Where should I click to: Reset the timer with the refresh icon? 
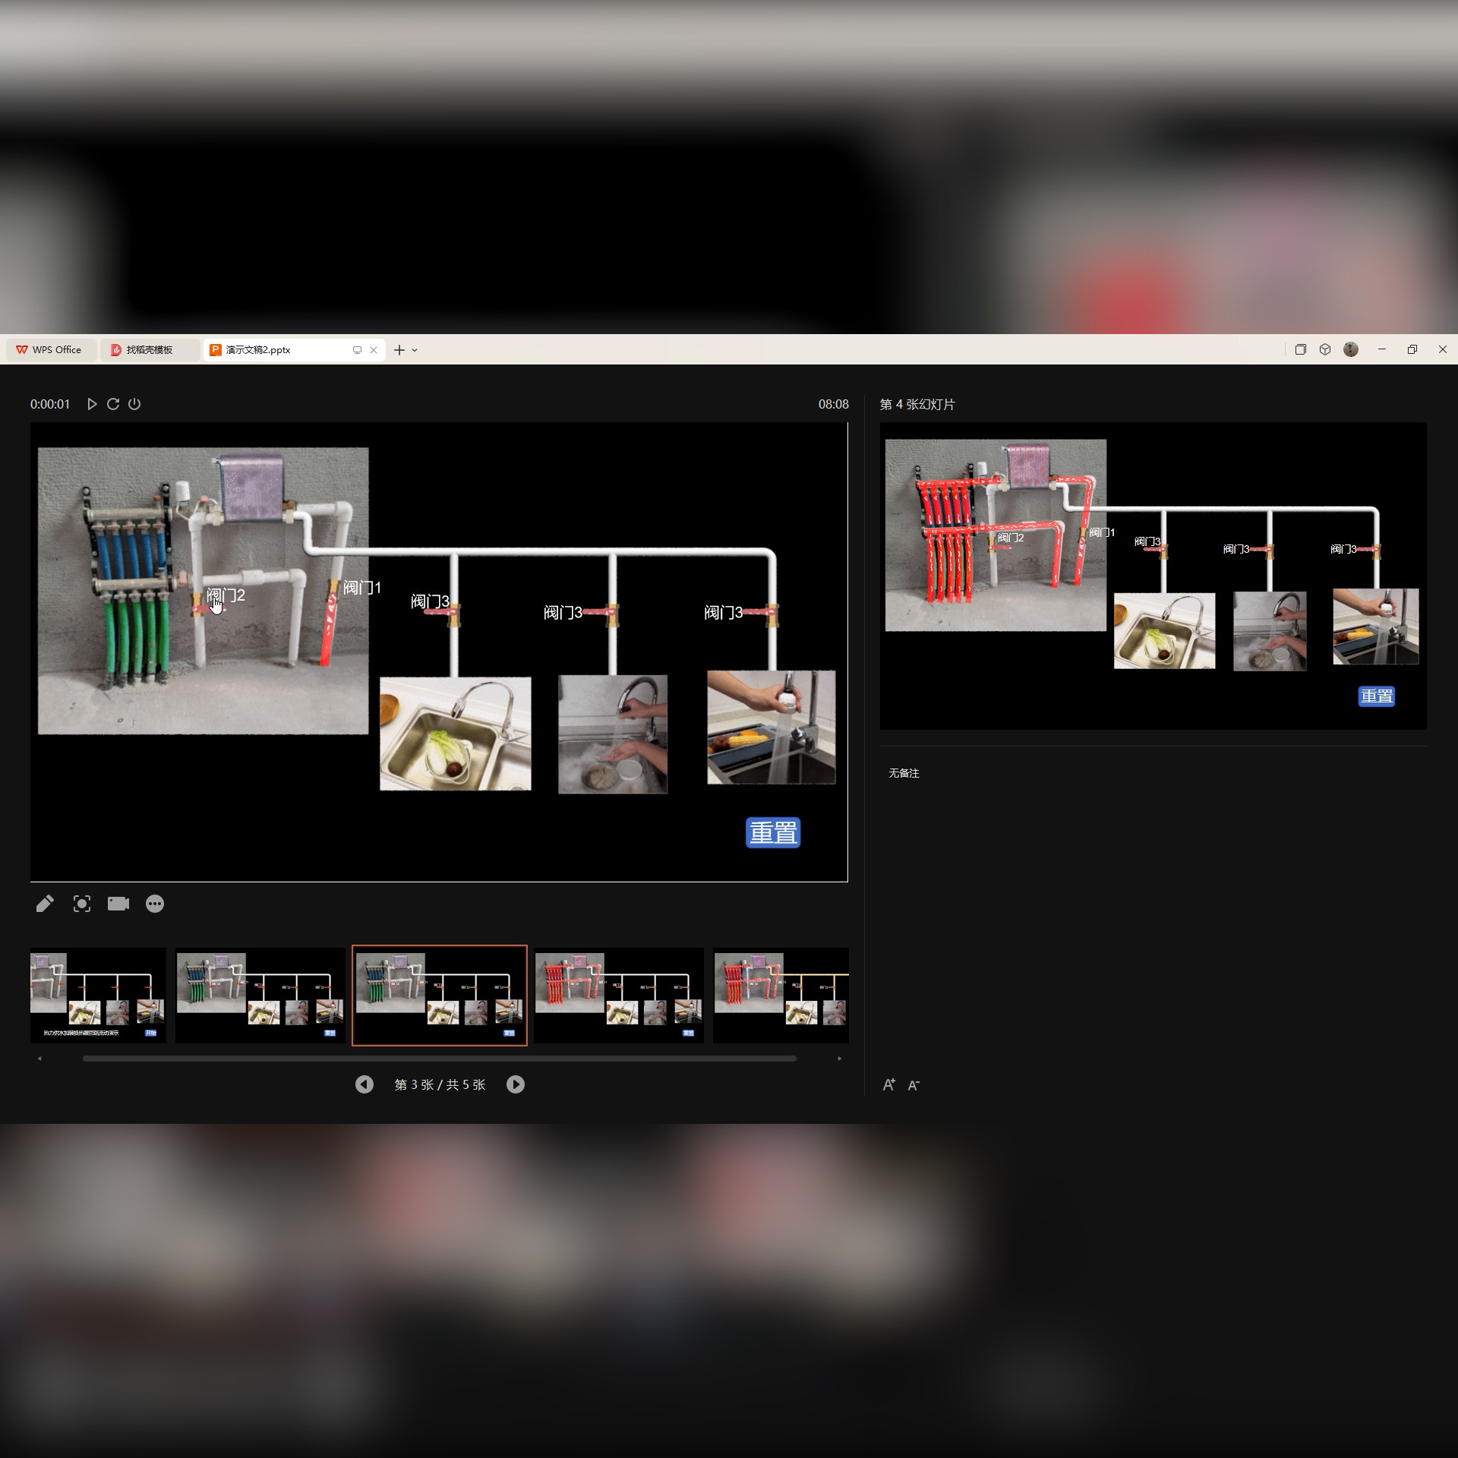click(x=113, y=404)
